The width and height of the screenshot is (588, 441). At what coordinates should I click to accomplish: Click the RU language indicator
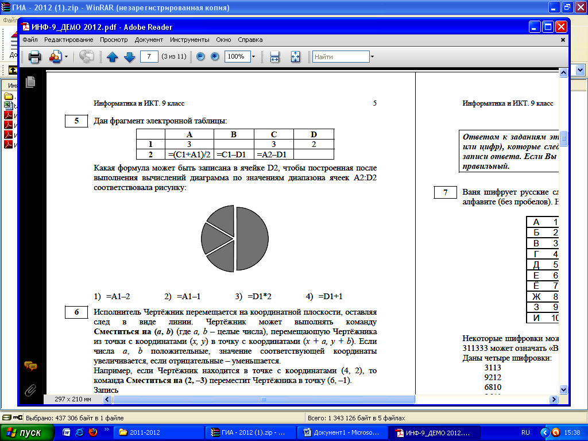(525, 433)
